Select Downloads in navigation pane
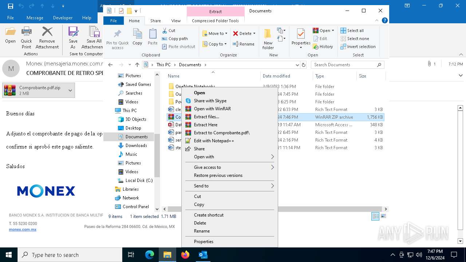Image resolution: width=466 pixels, height=262 pixels. click(x=136, y=146)
